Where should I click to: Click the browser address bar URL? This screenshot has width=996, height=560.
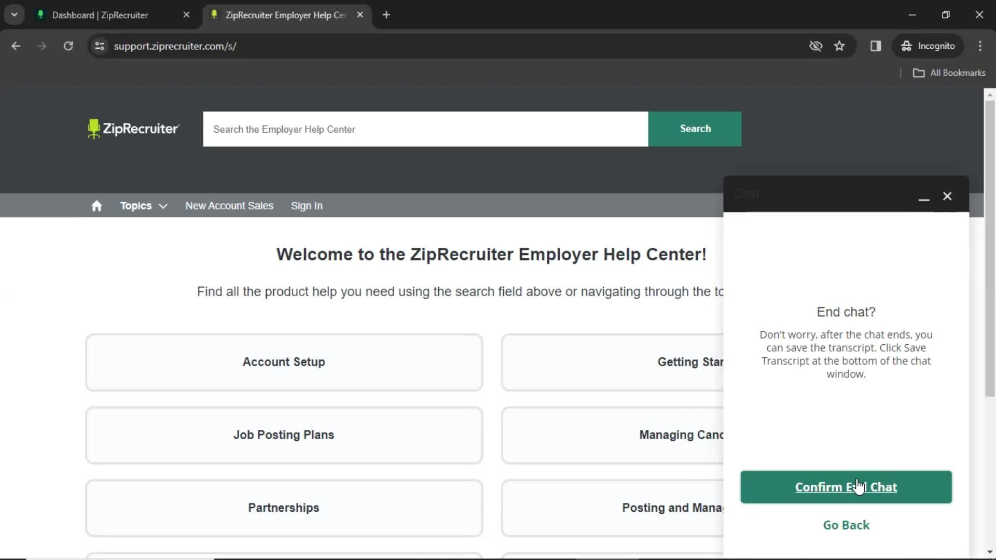(x=175, y=46)
